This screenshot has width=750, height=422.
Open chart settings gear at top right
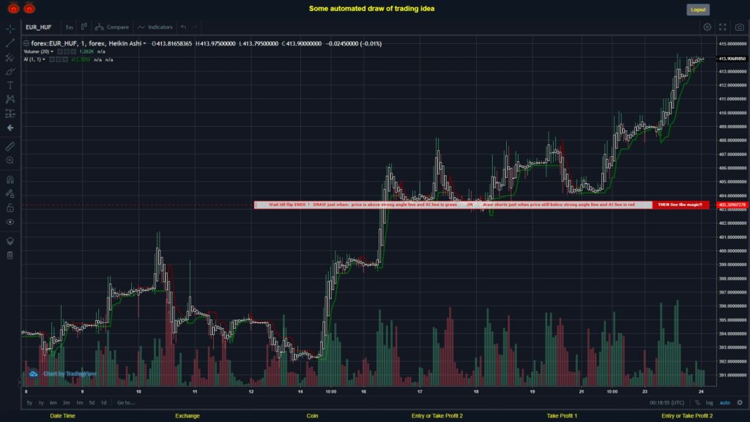(707, 27)
